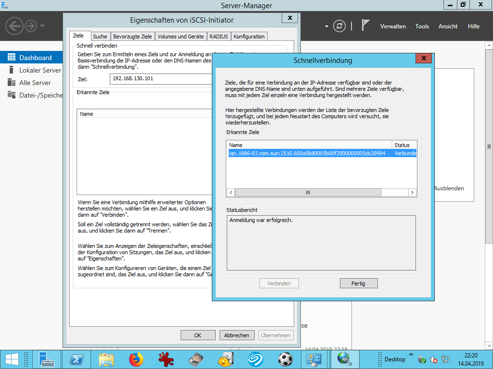
Task: Select Lokaler Server in the sidebar
Action: 31,70
